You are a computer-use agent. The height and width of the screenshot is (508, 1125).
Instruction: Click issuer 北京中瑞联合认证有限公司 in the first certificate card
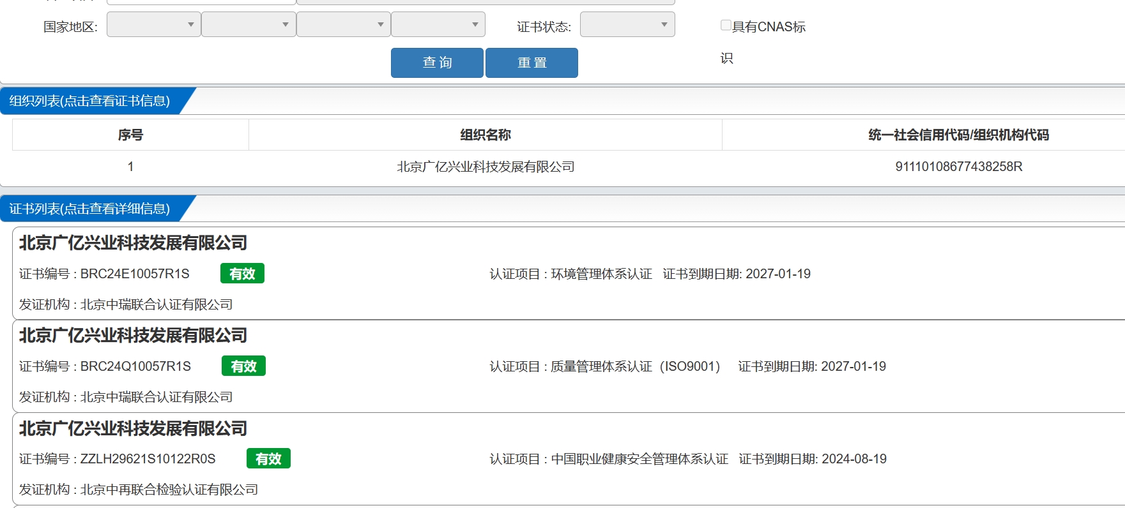pyautogui.click(x=157, y=304)
